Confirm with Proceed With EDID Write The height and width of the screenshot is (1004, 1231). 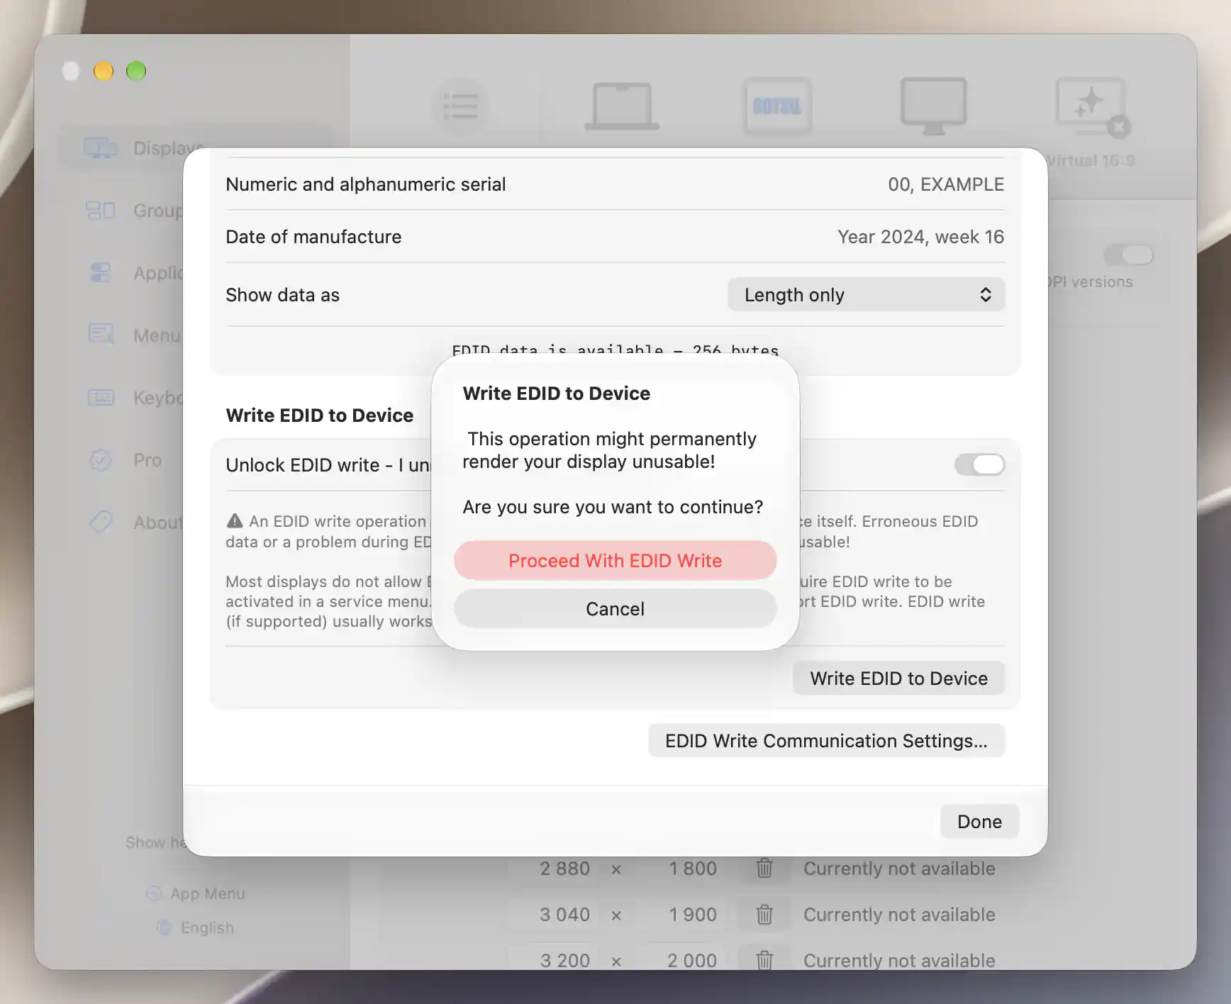point(615,561)
